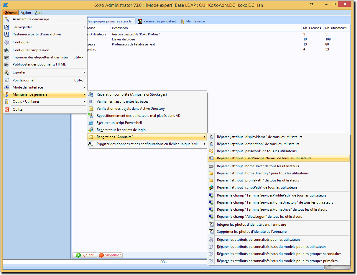This screenshot has width=357, height=275.
Task: Select Réparer le champ "TerminalServicesHomeDirectory" entry
Action: pos(279,202)
